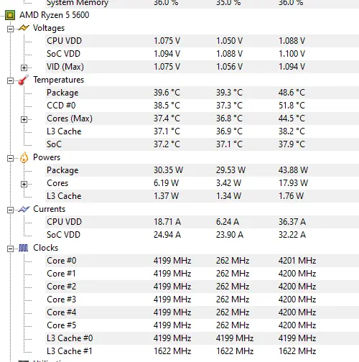Select the CPU VDD voltage row
Image resolution: width=359 pixels, height=362 pixels.
pos(202,41)
